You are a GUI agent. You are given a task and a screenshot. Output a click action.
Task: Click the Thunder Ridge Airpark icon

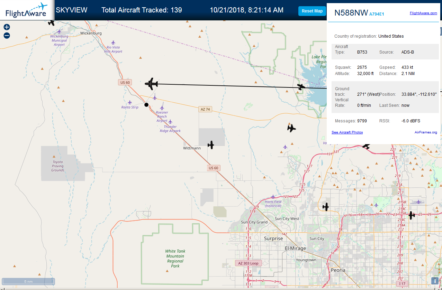coord(170,122)
